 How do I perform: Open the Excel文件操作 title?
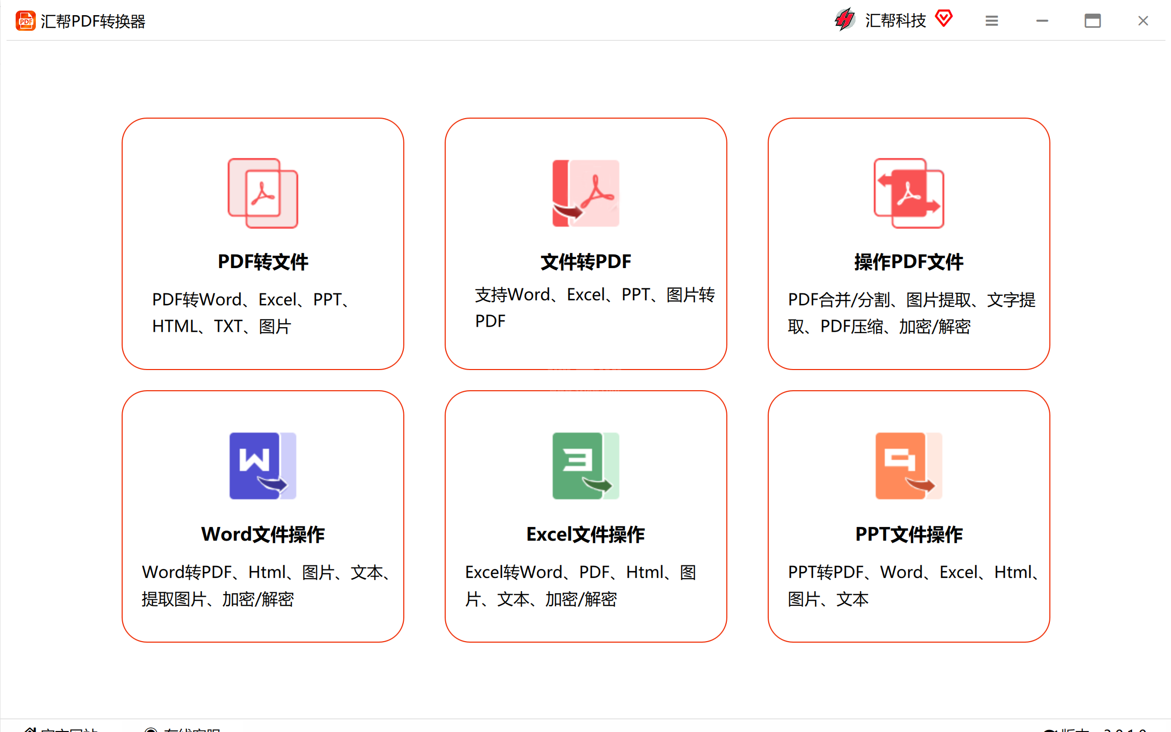[x=586, y=534]
